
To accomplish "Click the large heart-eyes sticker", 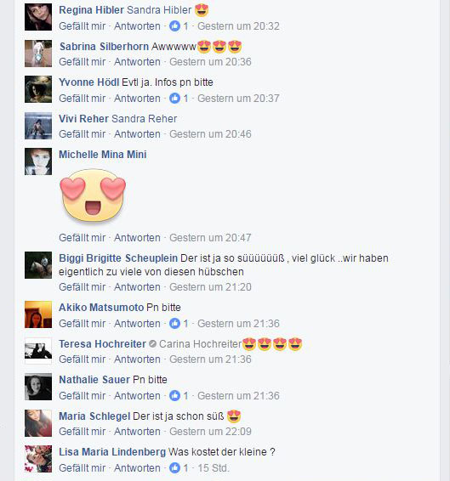I will [x=93, y=195].
